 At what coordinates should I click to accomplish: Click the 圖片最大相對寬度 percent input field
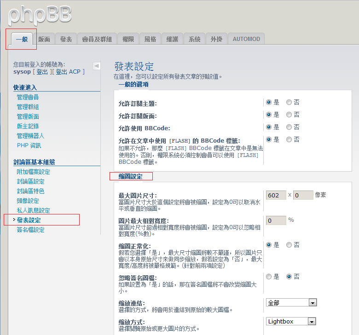(x=276, y=220)
